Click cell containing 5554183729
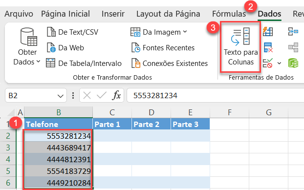This screenshot has height=190, width=304. click(x=59, y=171)
